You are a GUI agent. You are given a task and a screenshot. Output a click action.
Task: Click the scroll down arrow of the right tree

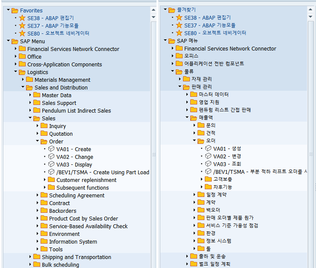(310, 17)
